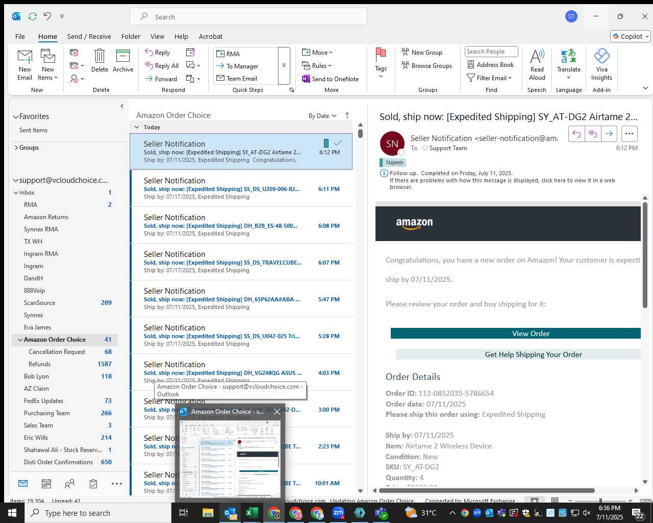
Task: Click the View Order button in email
Action: click(515, 334)
